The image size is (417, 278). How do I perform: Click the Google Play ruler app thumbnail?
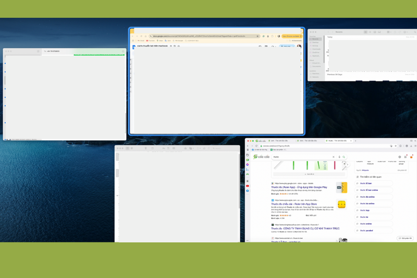[342, 187]
